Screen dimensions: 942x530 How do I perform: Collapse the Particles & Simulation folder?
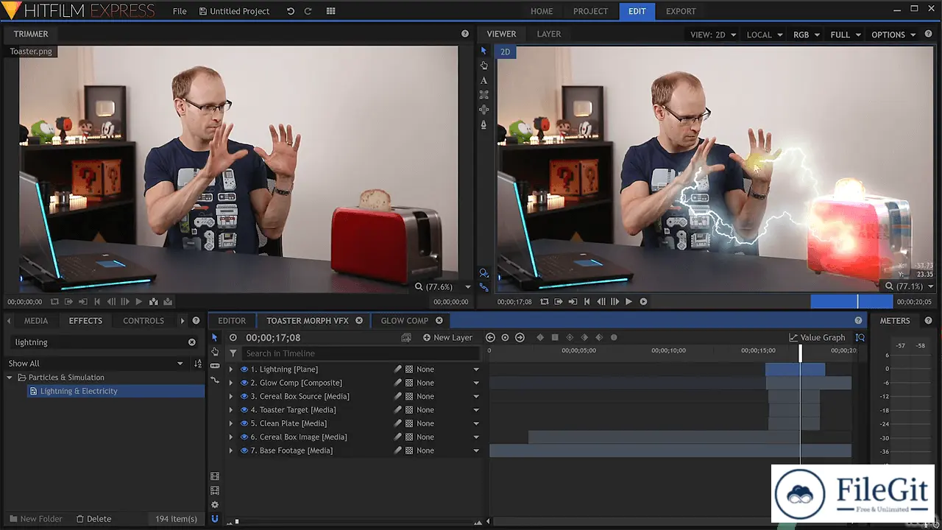10,378
